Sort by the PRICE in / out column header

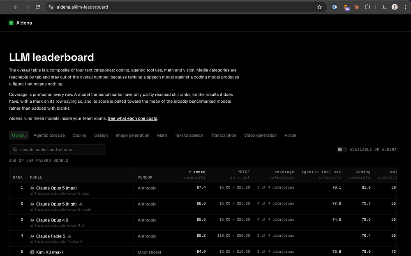(240, 175)
